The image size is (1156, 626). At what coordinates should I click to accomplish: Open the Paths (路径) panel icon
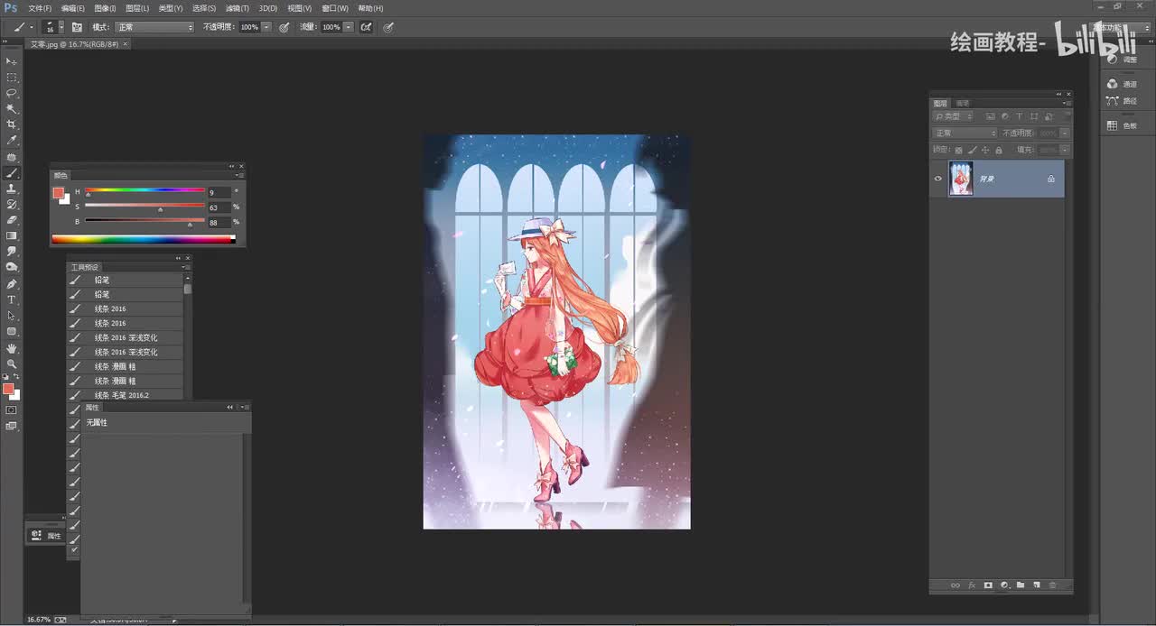pyautogui.click(x=1113, y=101)
